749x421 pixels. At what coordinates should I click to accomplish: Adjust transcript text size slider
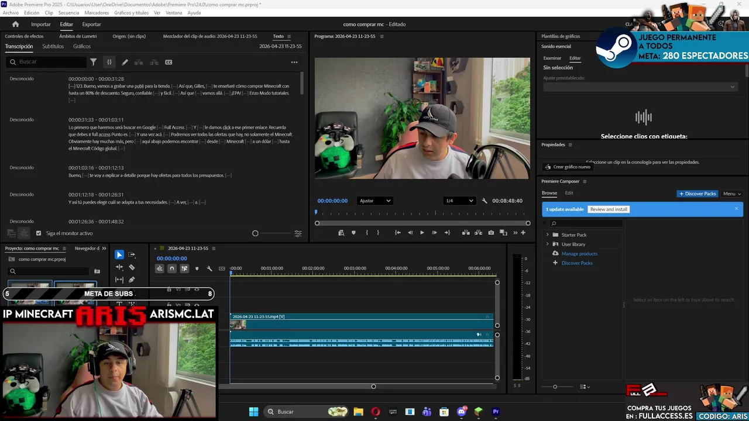click(272, 233)
